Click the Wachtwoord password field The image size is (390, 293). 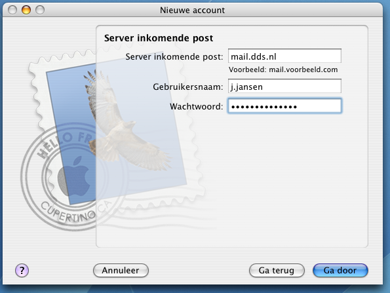tap(284, 106)
